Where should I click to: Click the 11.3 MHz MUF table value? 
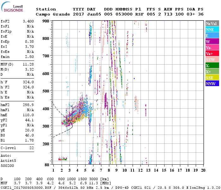click(93, 183)
